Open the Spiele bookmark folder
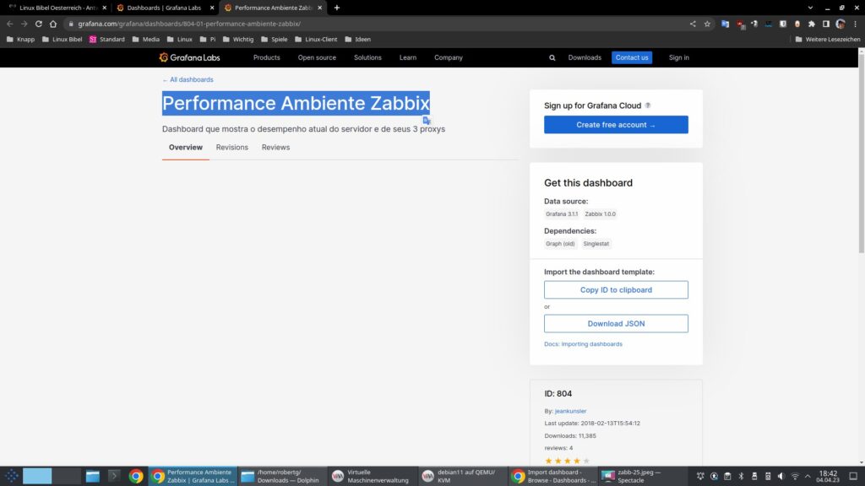 pos(275,39)
